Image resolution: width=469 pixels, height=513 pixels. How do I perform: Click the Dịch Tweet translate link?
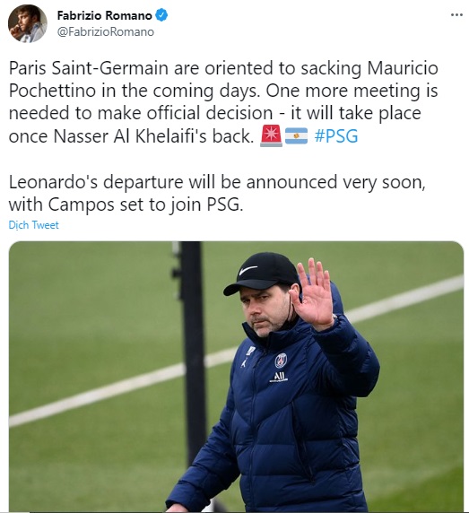tap(34, 225)
